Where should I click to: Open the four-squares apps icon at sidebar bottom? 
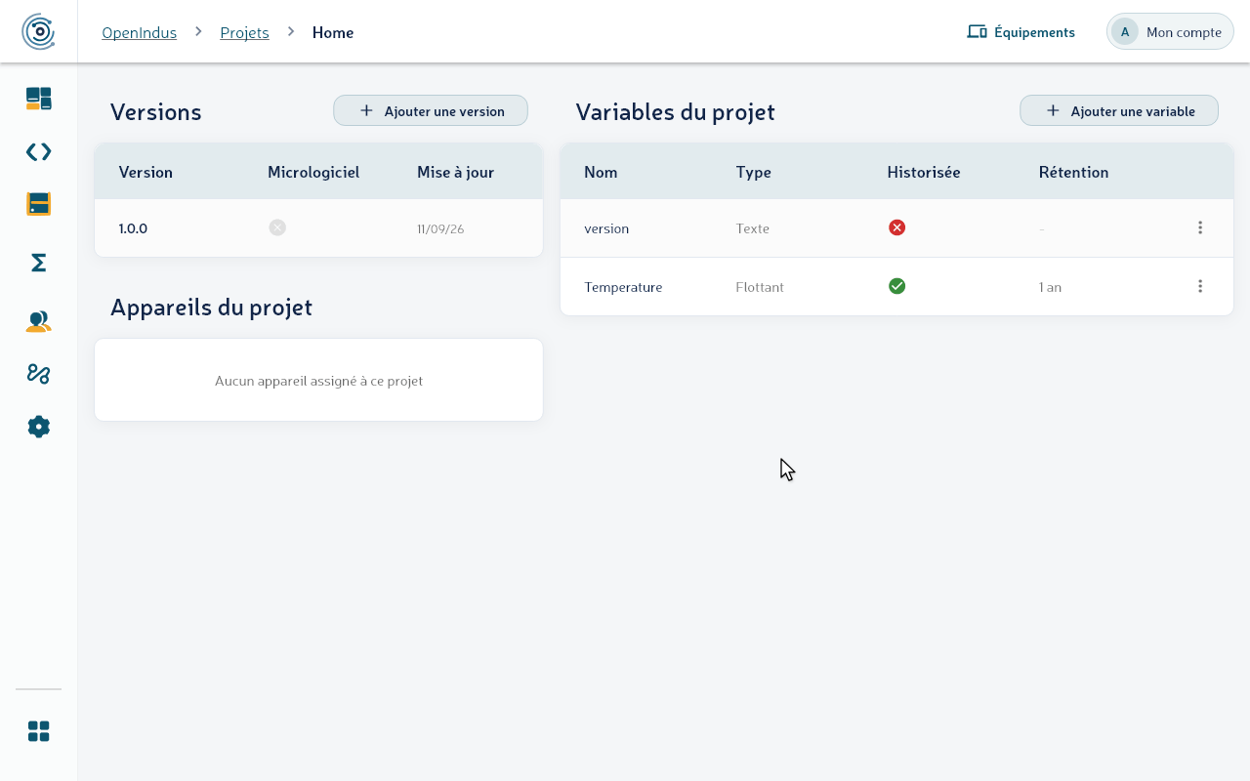click(x=38, y=731)
